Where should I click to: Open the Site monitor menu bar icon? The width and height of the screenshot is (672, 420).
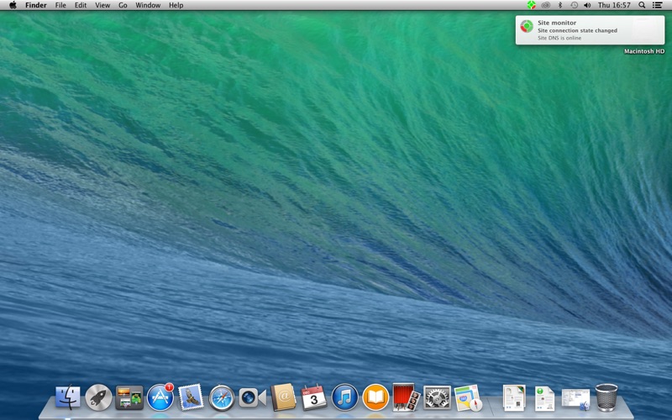532,5
